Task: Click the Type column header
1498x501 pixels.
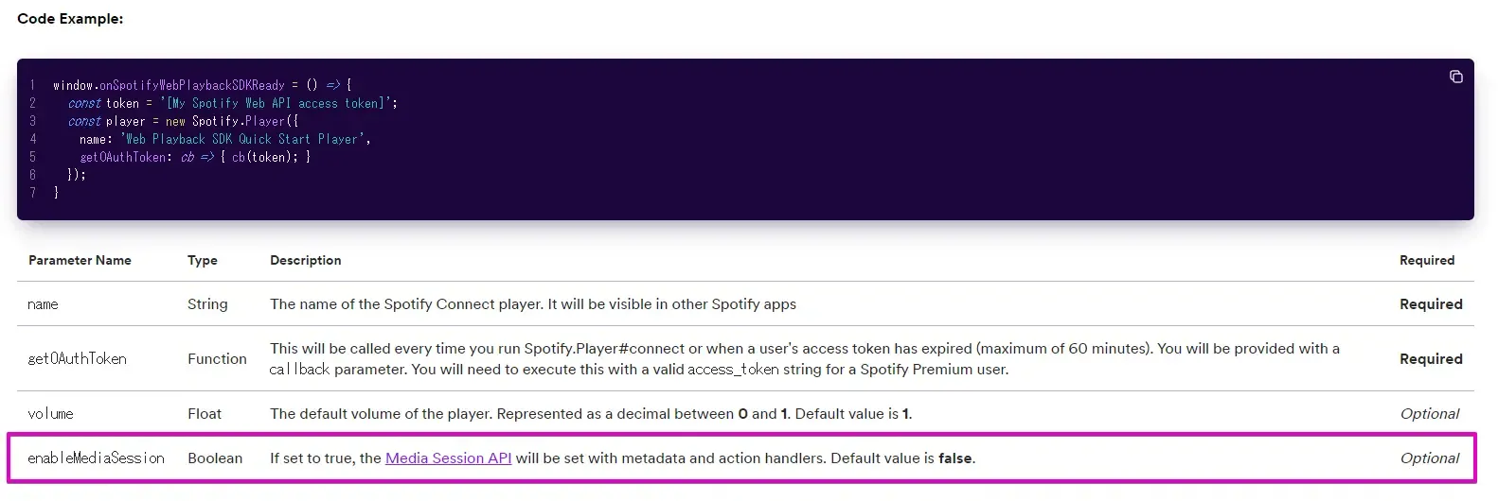Action: click(x=203, y=260)
